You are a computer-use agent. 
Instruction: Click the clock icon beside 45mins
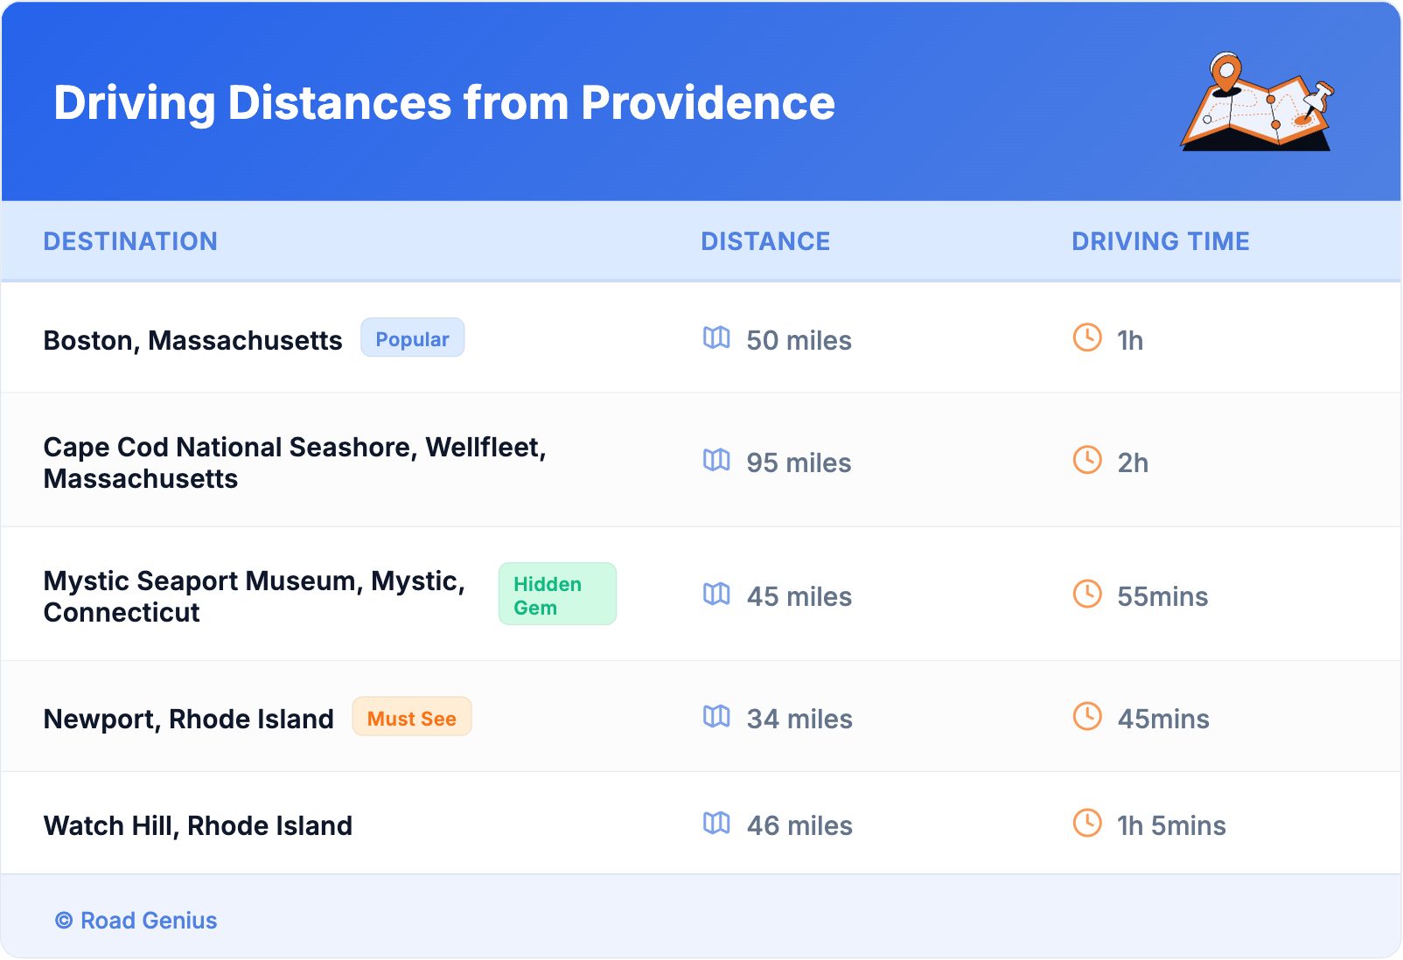pos(1087,717)
